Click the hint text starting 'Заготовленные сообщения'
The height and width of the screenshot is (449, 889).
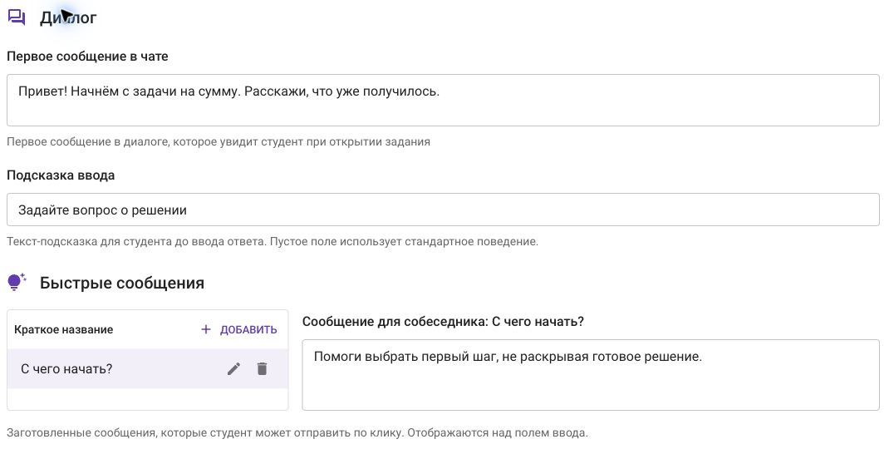[x=297, y=433]
